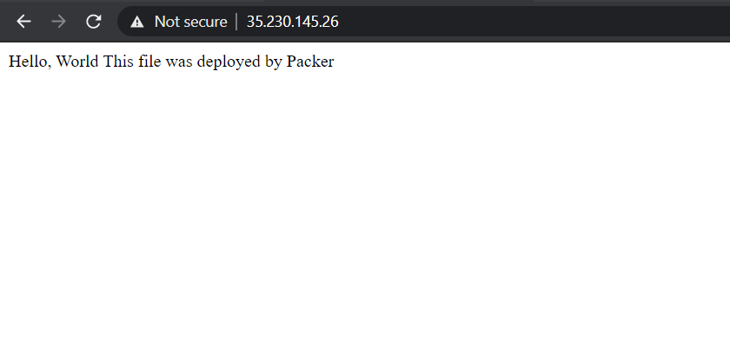Click the word "Packer" on the page
730x345 pixels.
[x=310, y=62]
